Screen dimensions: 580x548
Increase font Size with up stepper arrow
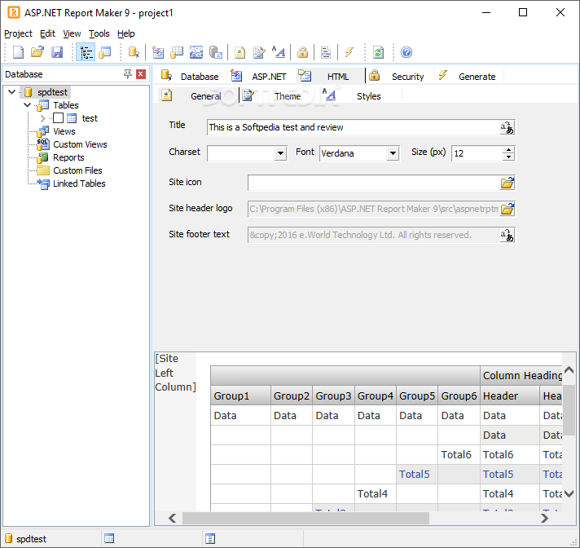[509, 149]
